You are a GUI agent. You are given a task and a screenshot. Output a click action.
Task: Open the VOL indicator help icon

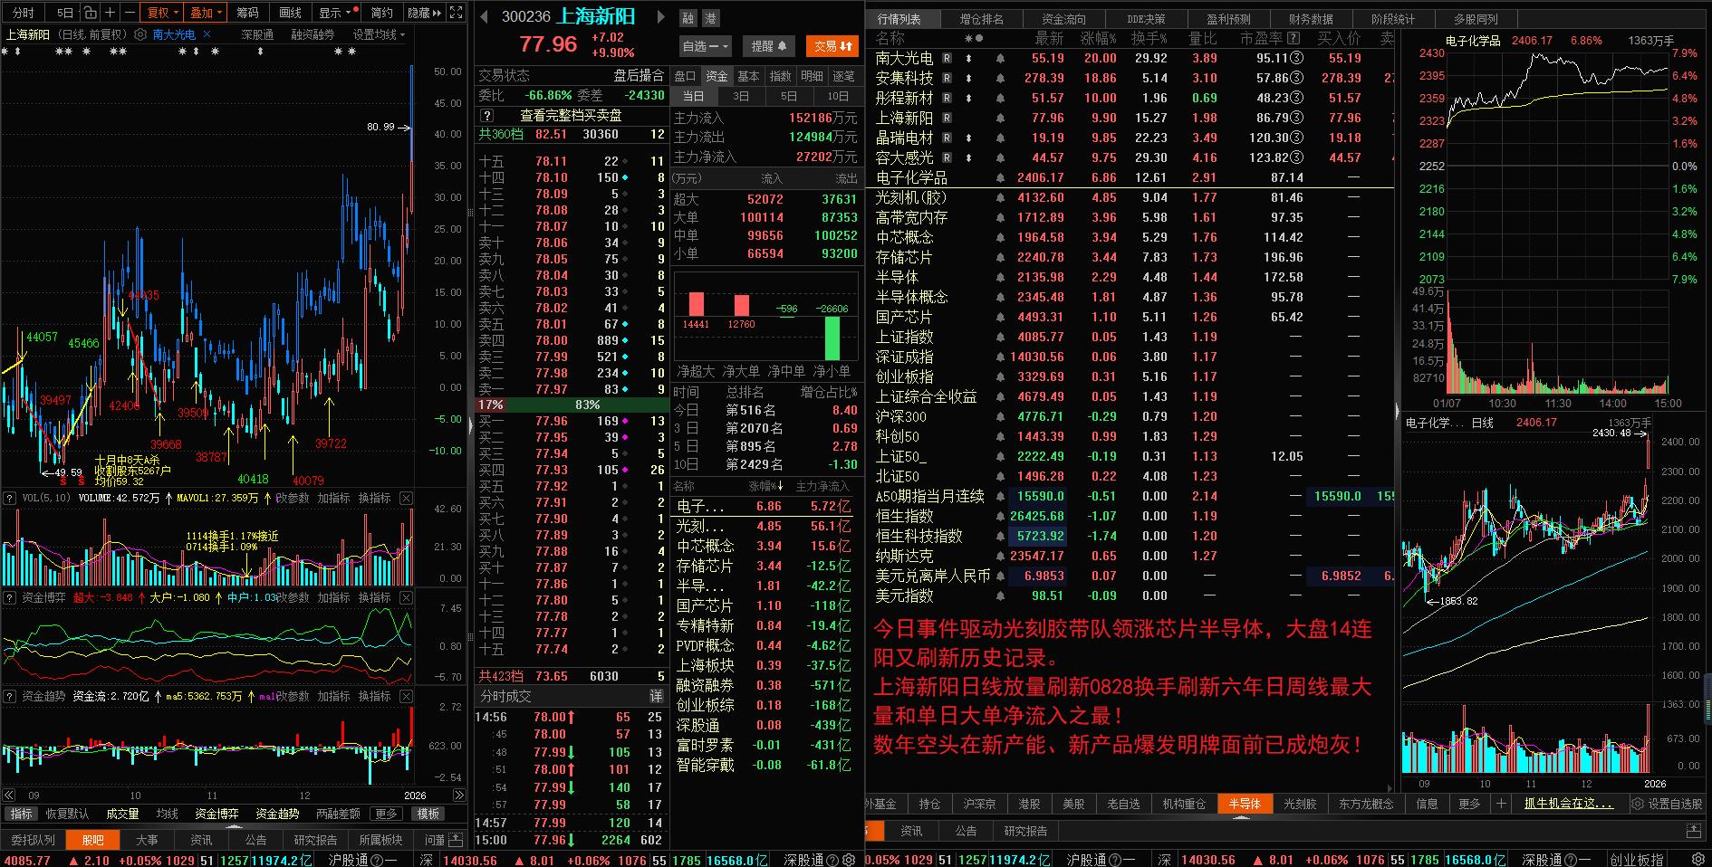[10, 498]
